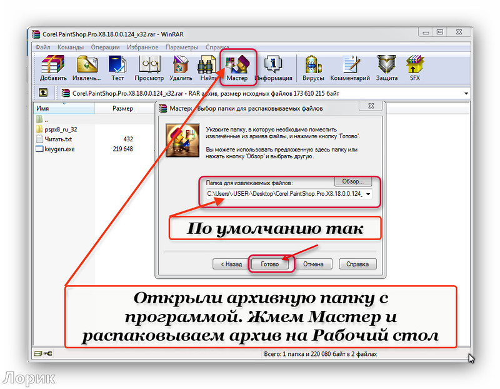
Task: Click the Вирусы (Virus scan) icon
Action: pos(313,68)
